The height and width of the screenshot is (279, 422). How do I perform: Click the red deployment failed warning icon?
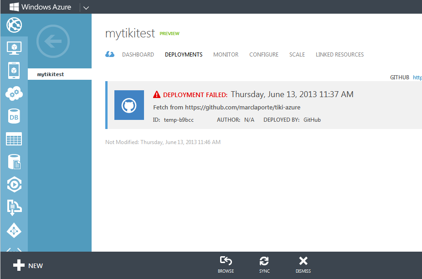coord(157,94)
